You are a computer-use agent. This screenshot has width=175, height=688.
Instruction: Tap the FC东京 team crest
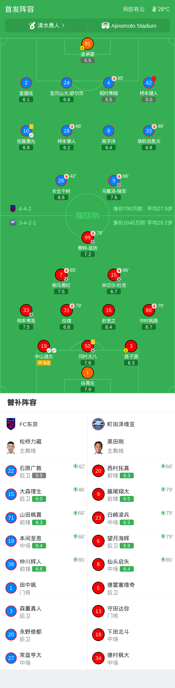(x=11, y=424)
